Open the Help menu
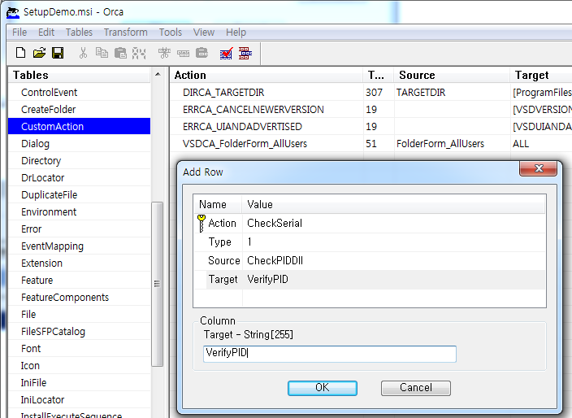The height and width of the screenshot is (418, 572). pyautogui.click(x=236, y=33)
